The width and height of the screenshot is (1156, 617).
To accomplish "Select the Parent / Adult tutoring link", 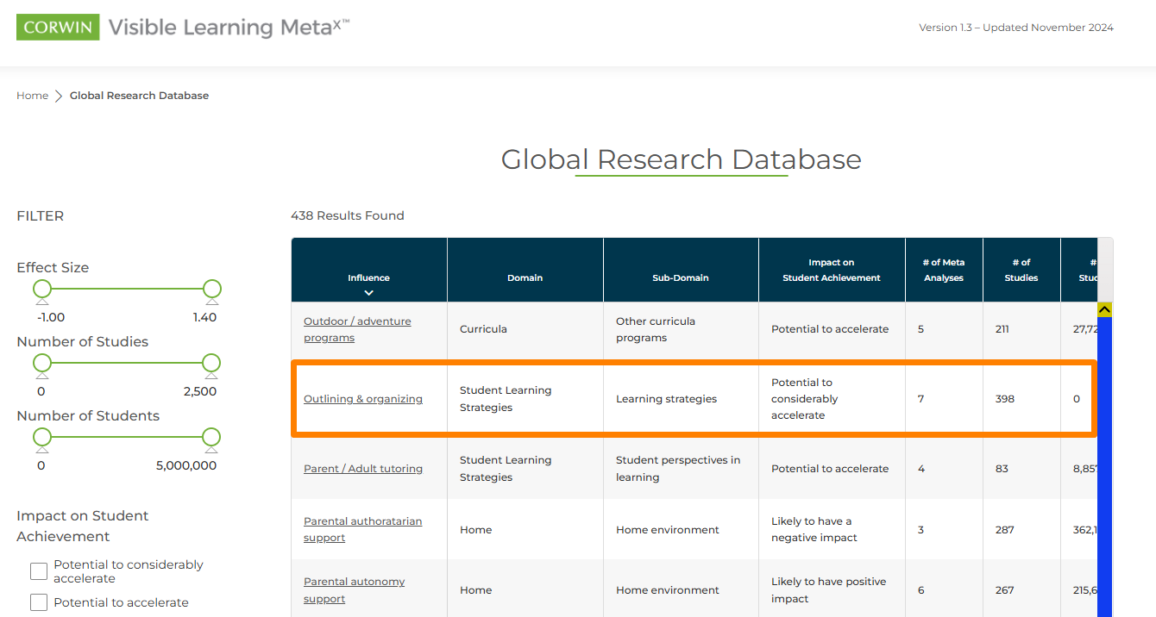I will (363, 469).
